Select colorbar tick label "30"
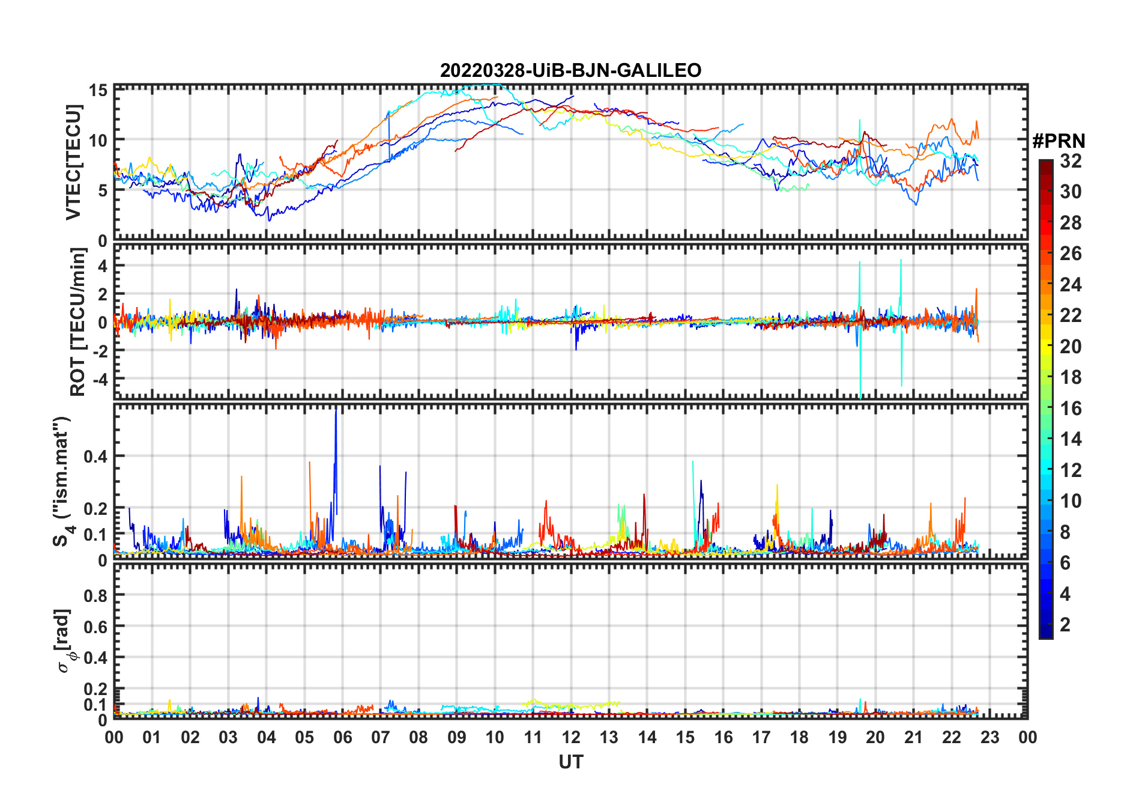 1071,192
